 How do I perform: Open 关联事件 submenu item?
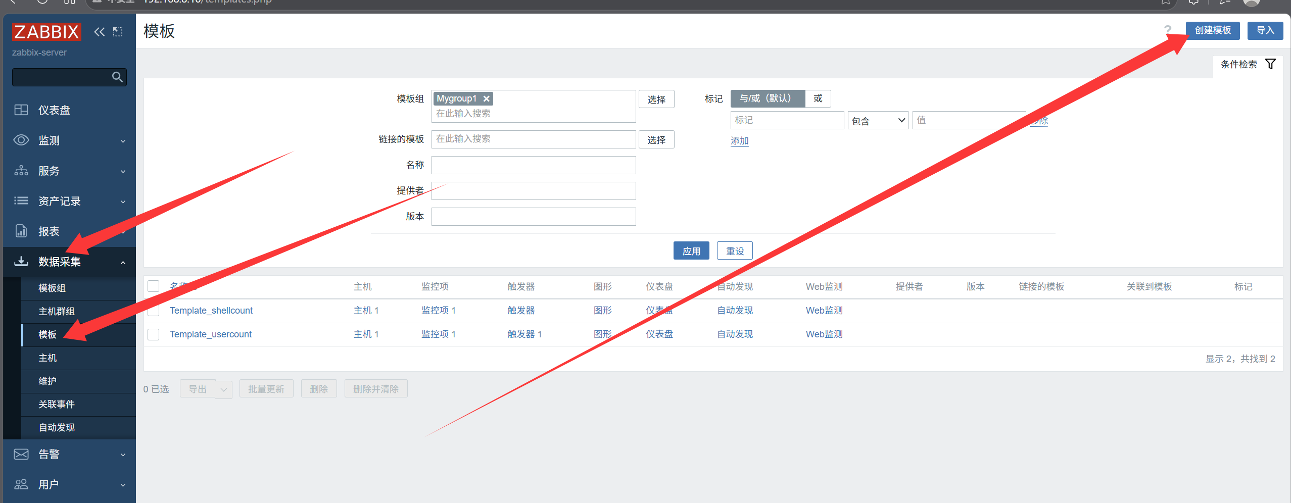tap(78, 404)
